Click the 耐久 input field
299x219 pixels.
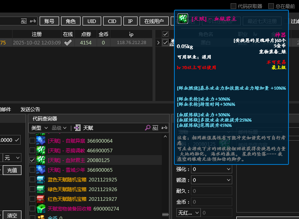click(x=212, y=191)
